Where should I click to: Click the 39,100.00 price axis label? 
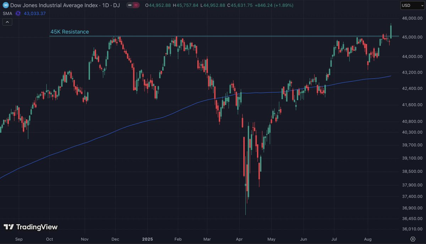(x=412, y=158)
